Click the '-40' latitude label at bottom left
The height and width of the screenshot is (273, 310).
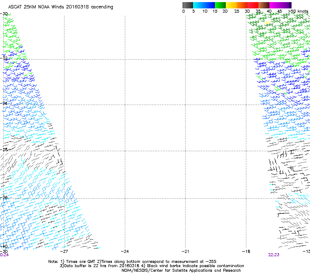4,247
